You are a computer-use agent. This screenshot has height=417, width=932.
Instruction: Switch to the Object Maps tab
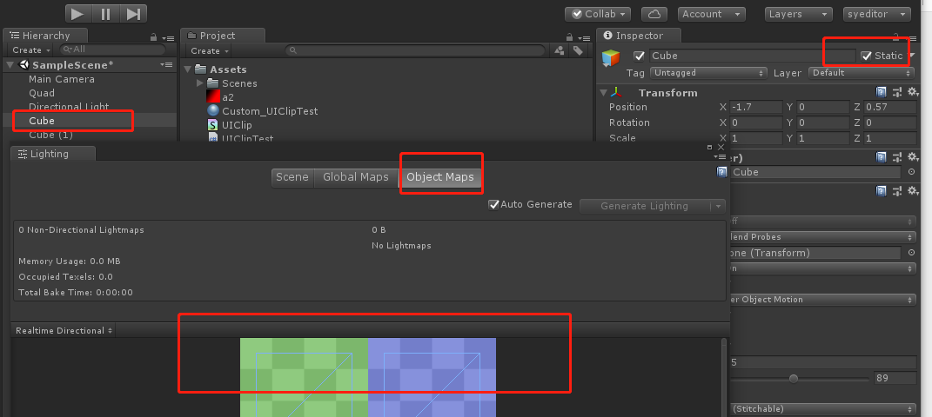point(439,177)
